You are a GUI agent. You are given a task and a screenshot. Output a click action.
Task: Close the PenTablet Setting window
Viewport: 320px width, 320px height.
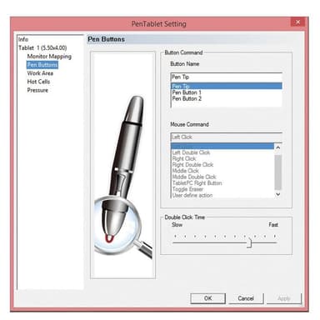coord(297,22)
